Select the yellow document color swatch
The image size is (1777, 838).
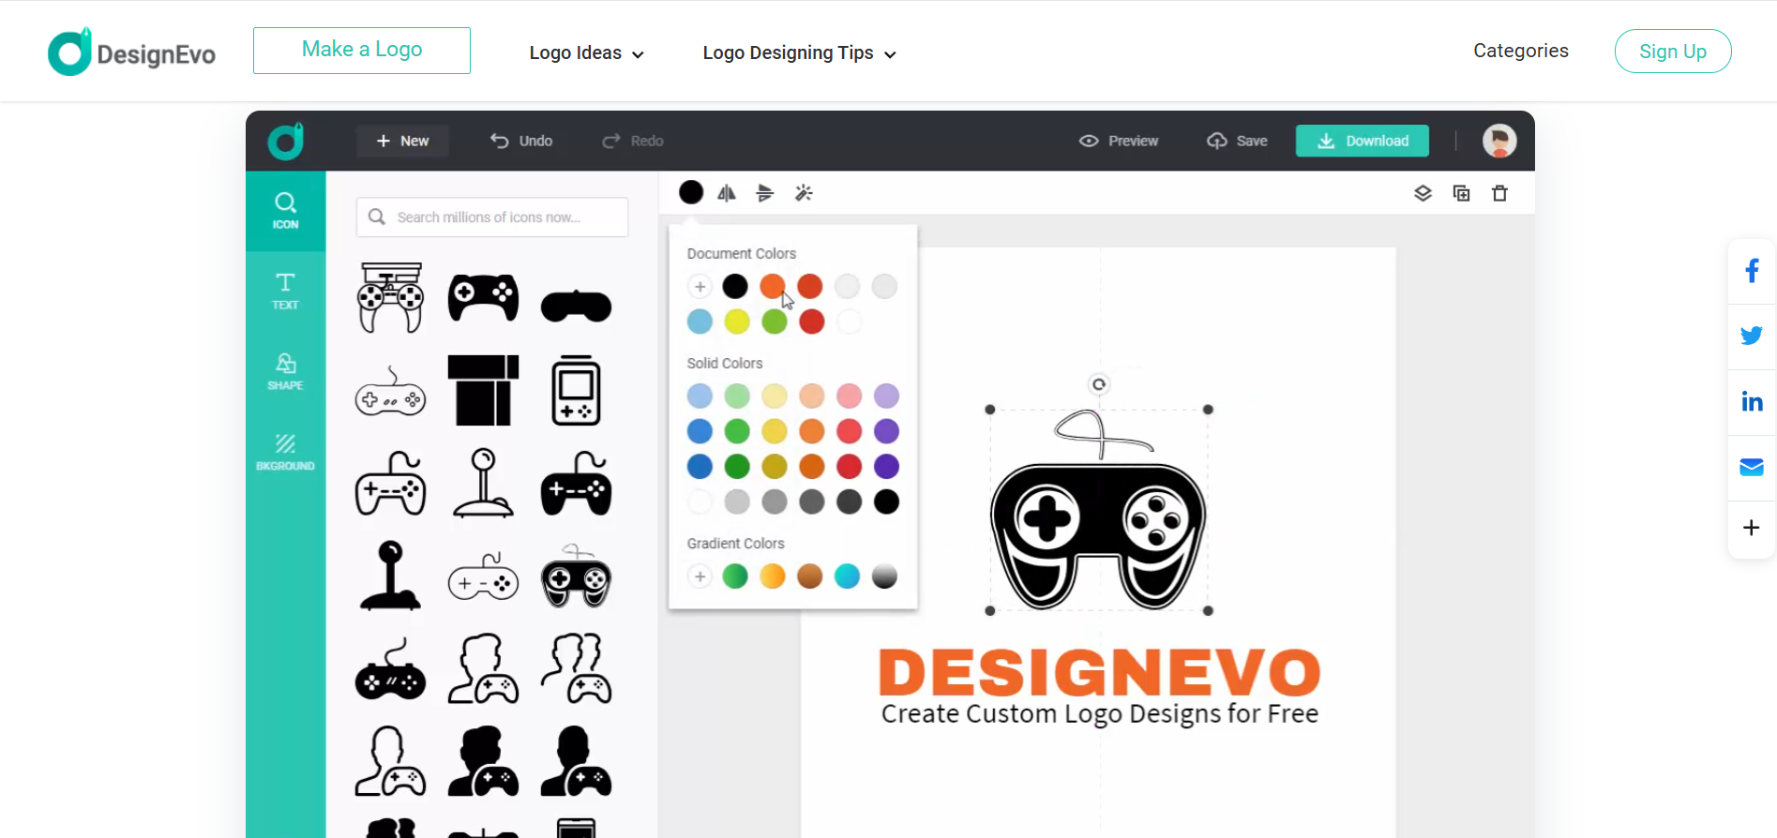737,322
